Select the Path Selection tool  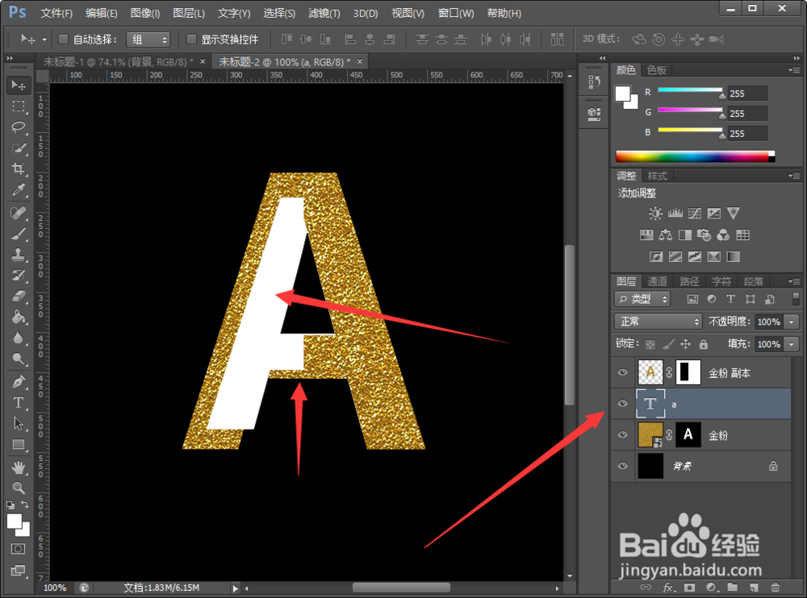point(19,423)
